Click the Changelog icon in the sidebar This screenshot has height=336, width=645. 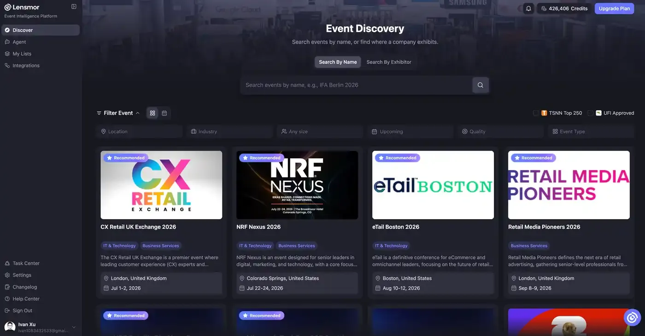(x=7, y=287)
